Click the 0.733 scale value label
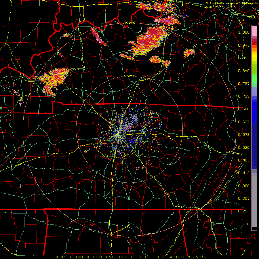 click(x=244, y=96)
